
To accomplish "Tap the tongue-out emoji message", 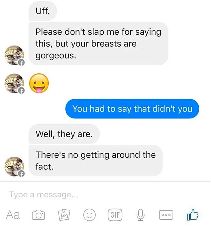I will (x=39, y=83).
